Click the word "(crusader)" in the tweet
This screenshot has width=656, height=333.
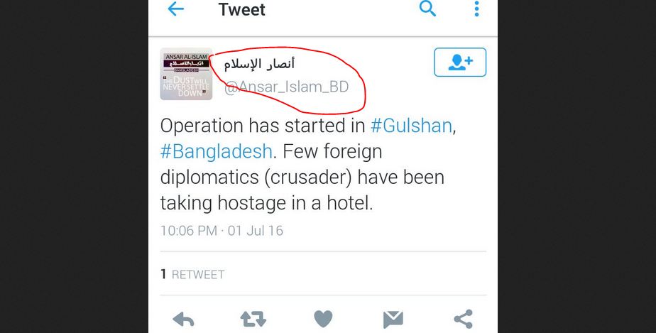[308, 178]
